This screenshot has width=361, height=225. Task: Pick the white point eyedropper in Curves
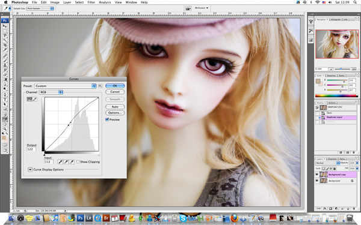point(72,162)
